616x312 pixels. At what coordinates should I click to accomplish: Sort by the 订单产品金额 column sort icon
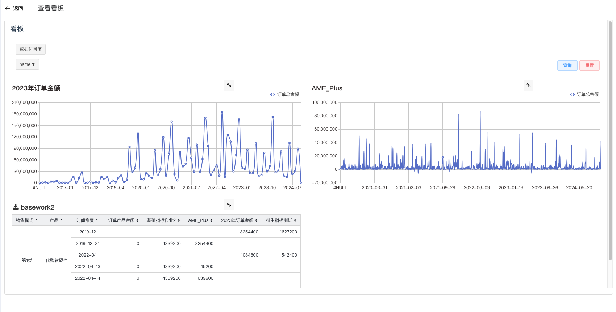pos(137,220)
